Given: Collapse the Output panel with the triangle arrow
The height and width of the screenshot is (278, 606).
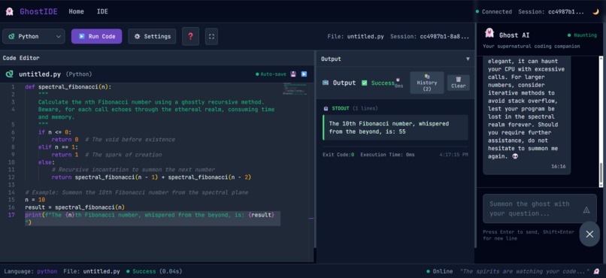Looking at the screenshot, I should click(x=468, y=59).
